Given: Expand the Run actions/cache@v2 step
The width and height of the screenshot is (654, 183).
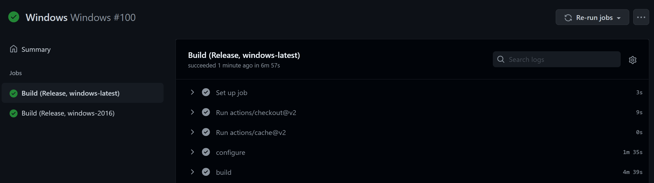Looking at the screenshot, I should [192, 132].
